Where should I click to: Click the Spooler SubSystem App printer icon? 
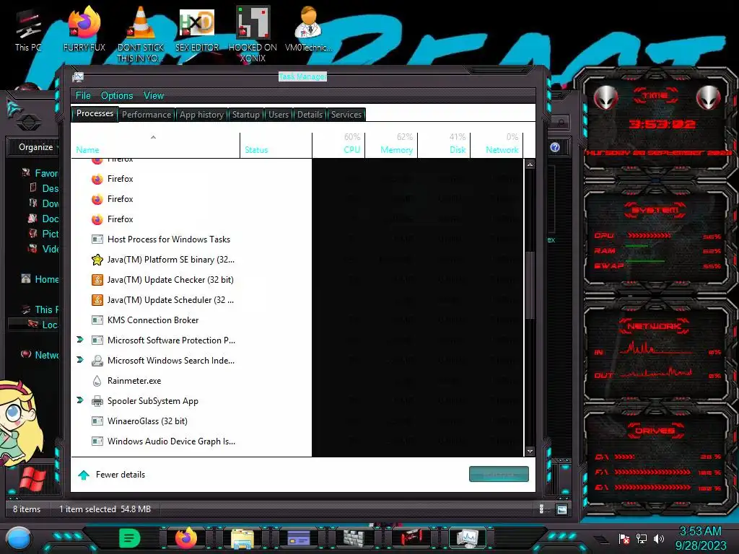point(97,401)
